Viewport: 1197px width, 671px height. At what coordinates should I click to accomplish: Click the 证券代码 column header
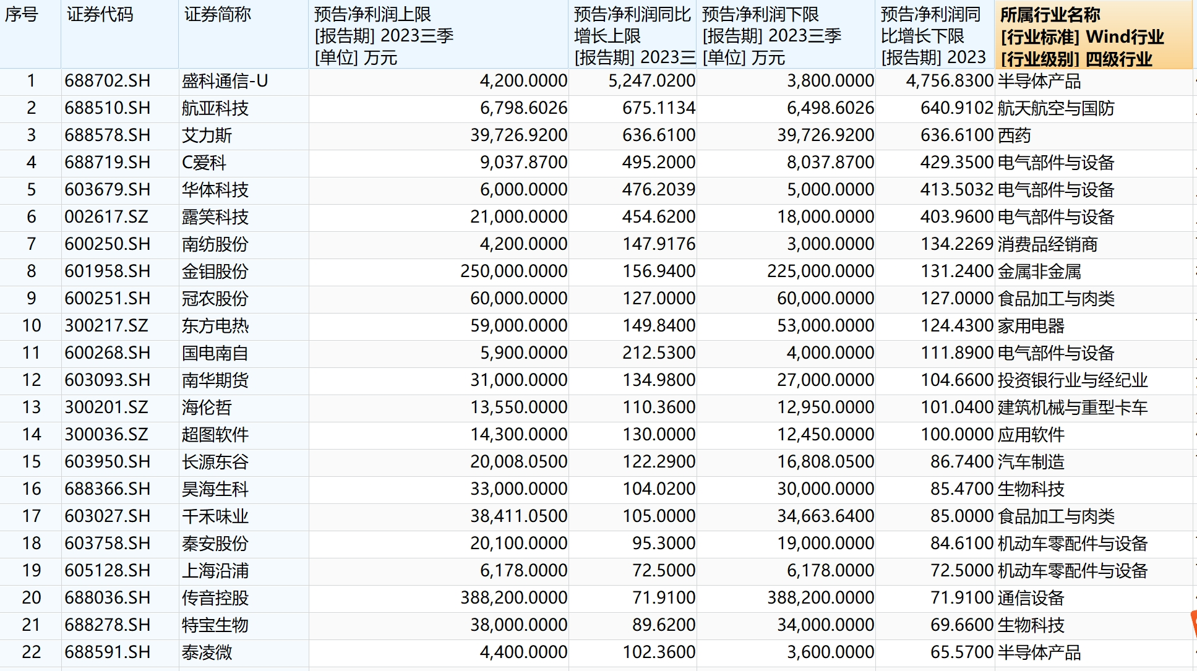click(x=100, y=14)
